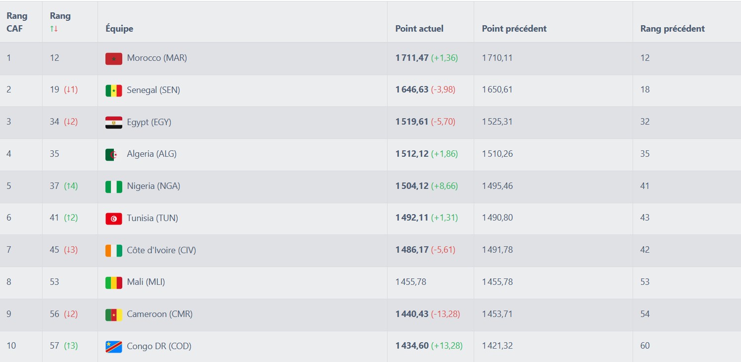This screenshot has height=362, width=741.
Task: Sort table by Point actuel header
Action: 419,29
